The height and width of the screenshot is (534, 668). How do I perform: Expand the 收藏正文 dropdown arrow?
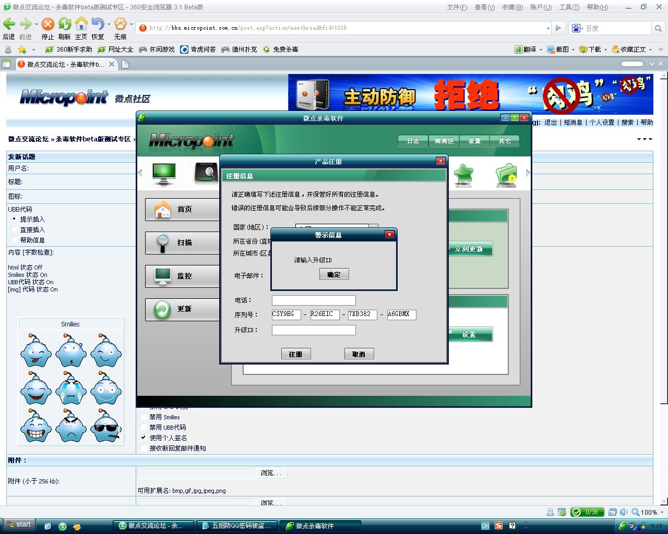point(650,50)
